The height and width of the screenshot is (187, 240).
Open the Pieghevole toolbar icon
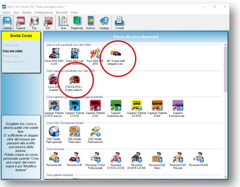click(x=77, y=22)
